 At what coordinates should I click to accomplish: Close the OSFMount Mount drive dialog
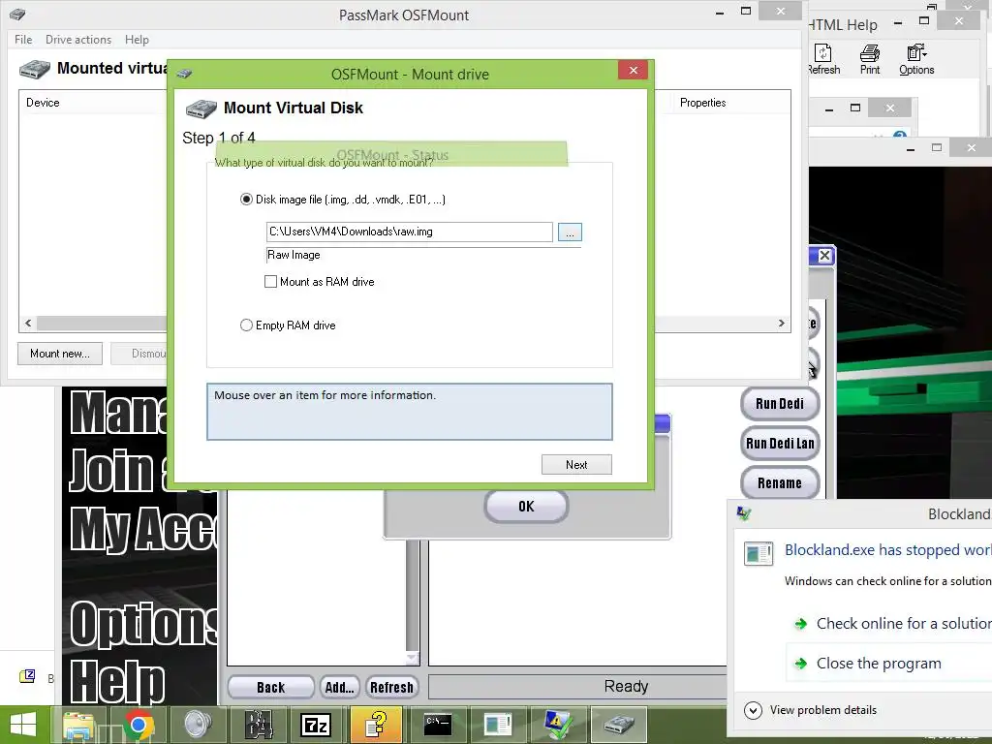pyautogui.click(x=634, y=70)
